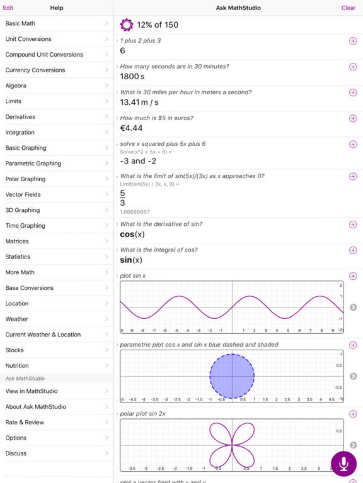
Task: Tap plus icon next to '$5 in euros' query
Action: tap(352, 118)
